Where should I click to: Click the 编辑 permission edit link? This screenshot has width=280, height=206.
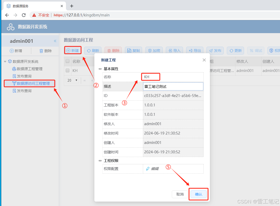tap(153, 169)
